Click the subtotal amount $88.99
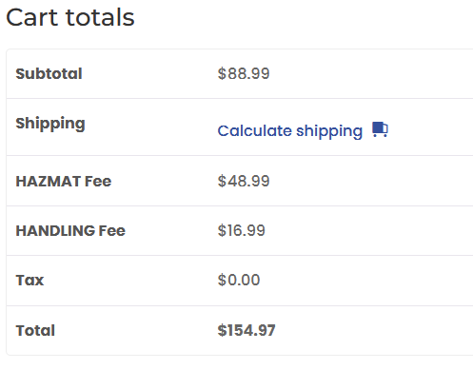This screenshot has height=370, width=473. pos(244,73)
